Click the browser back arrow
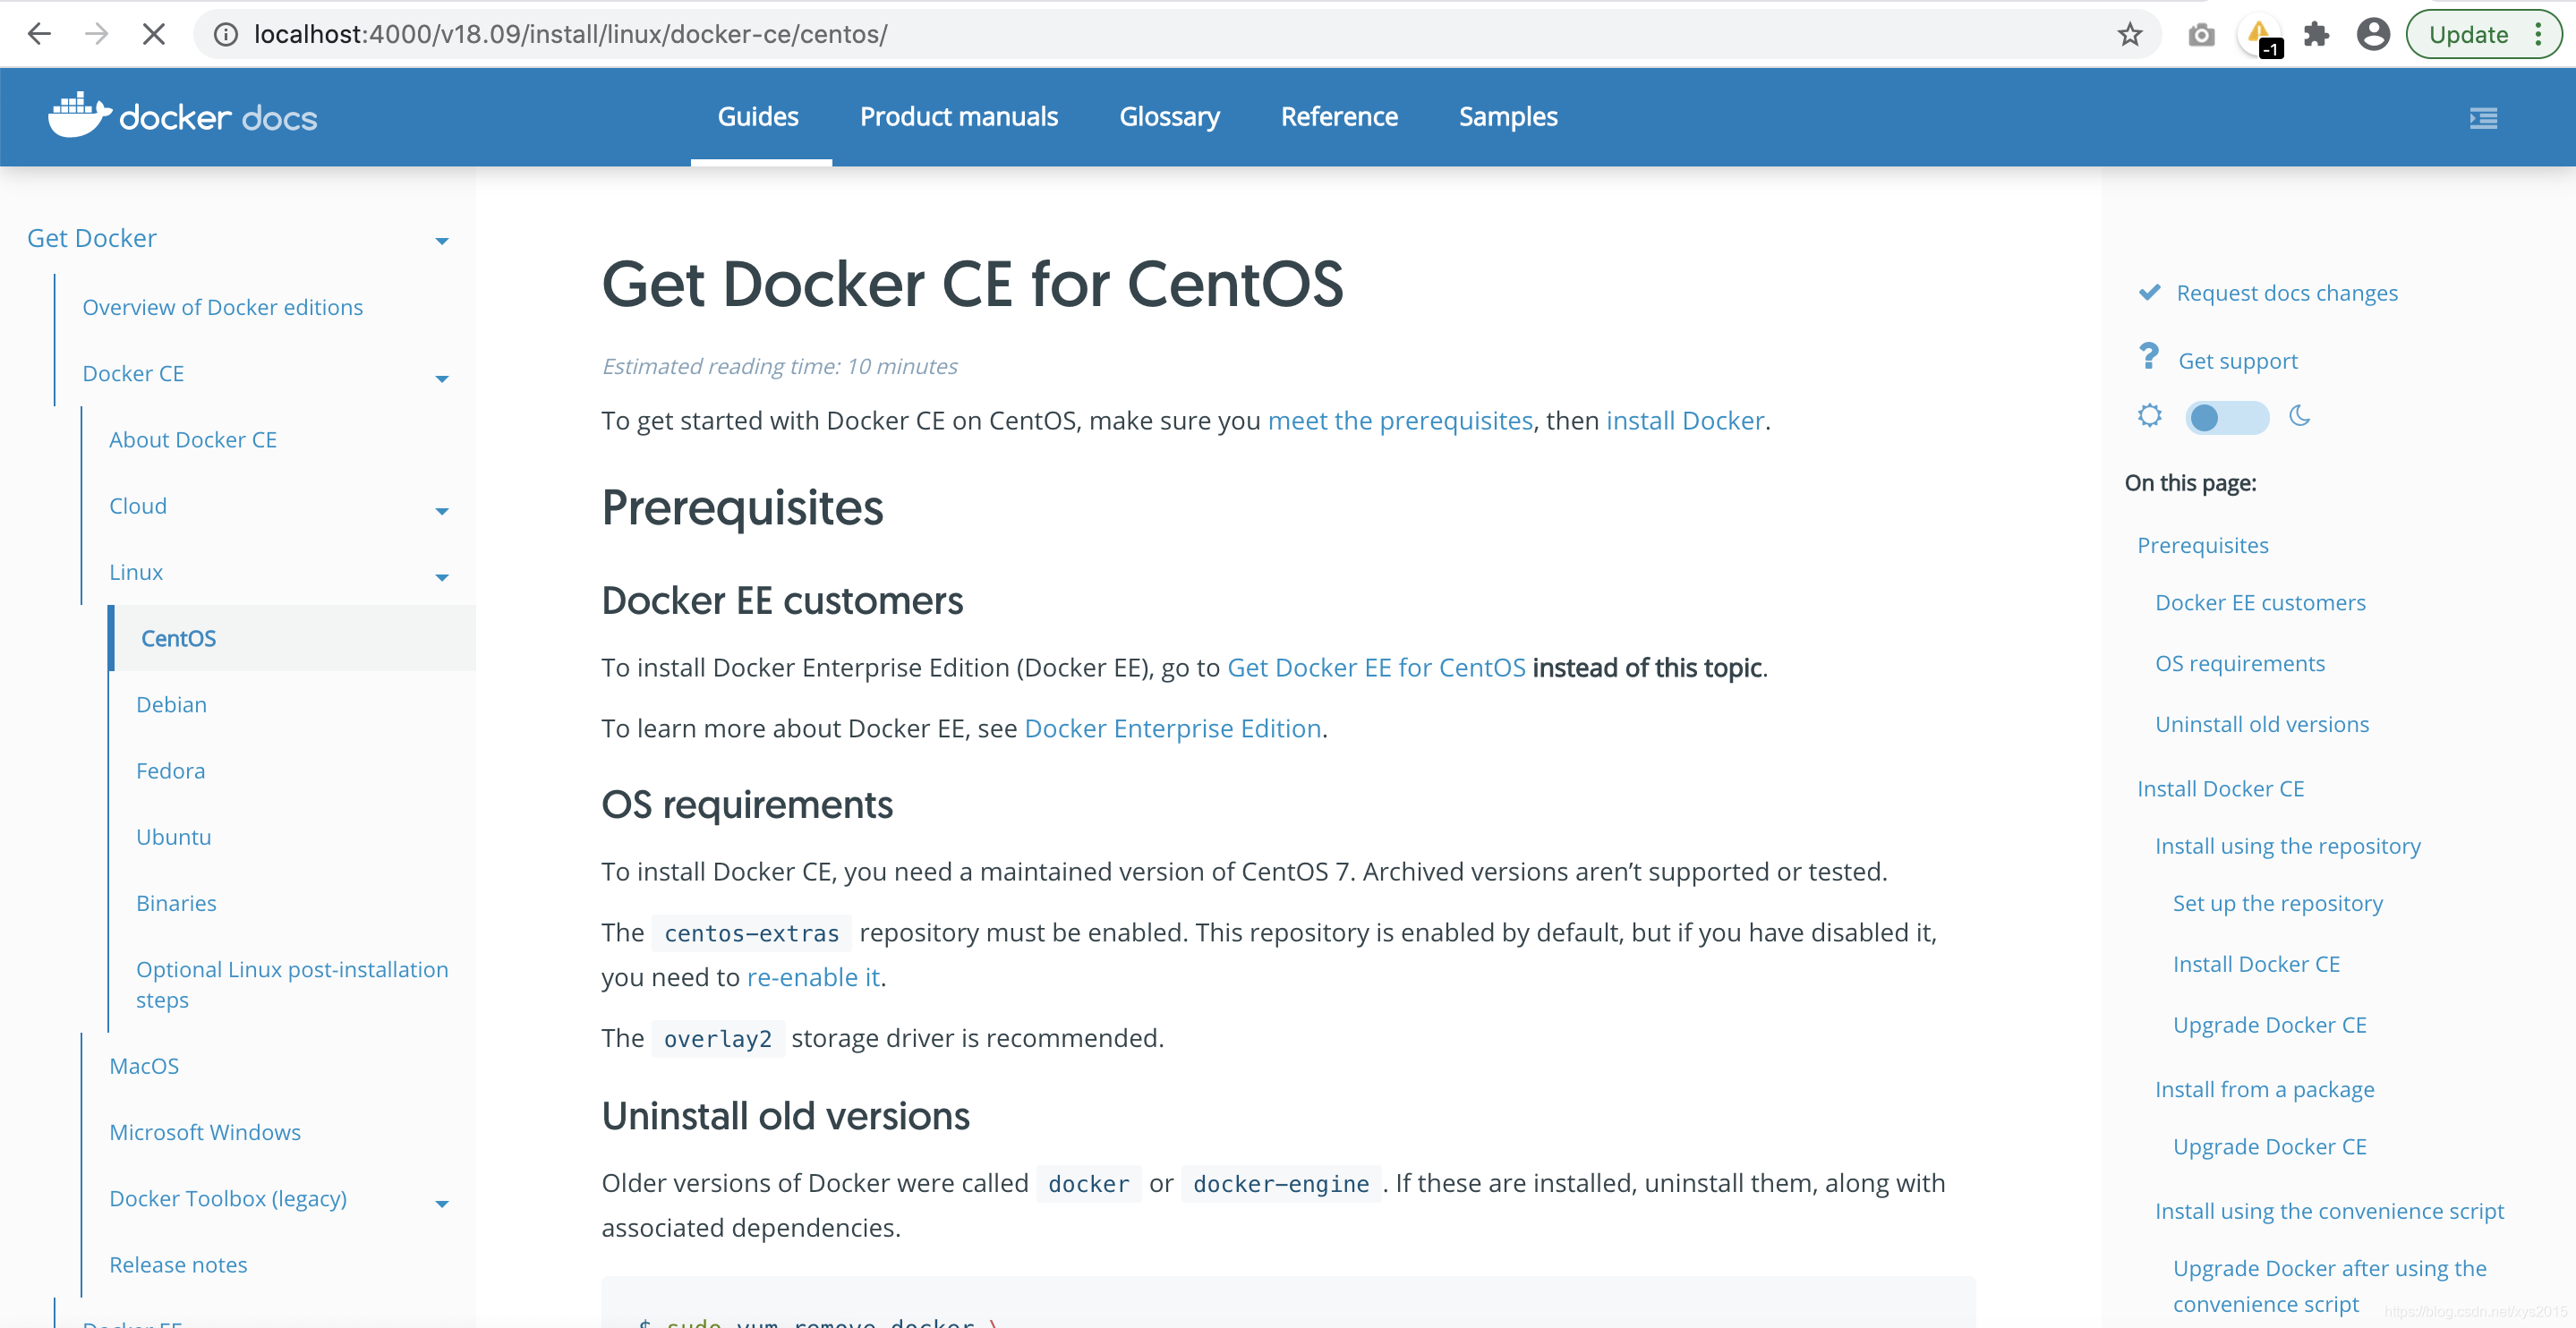Image resolution: width=2576 pixels, height=1328 pixels. point(39,34)
